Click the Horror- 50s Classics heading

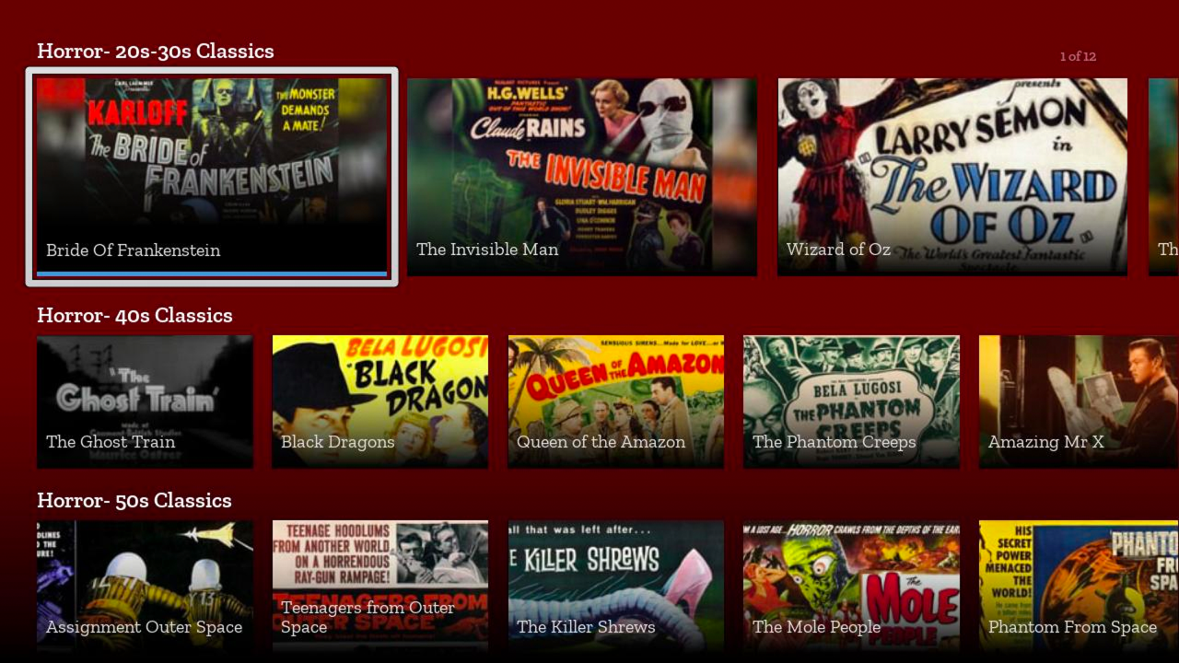click(x=134, y=500)
